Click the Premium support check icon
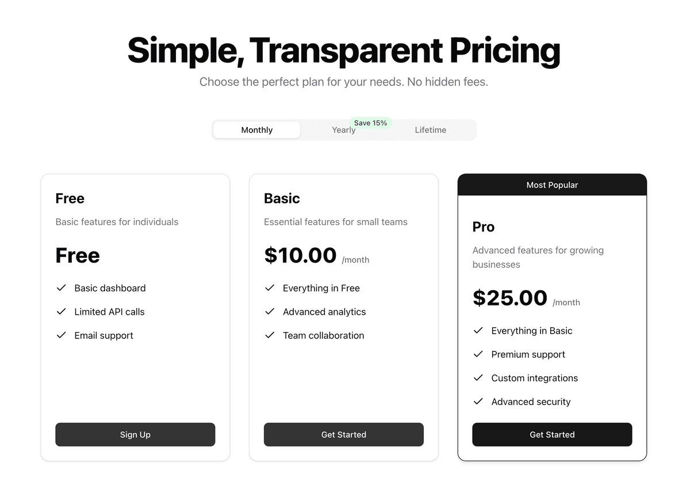Image resolution: width=690 pixels, height=494 pixels. tap(478, 354)
